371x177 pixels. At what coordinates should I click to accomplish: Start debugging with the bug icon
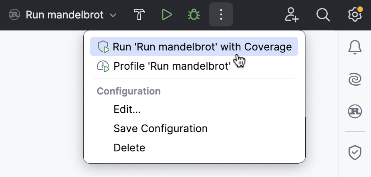194,15
